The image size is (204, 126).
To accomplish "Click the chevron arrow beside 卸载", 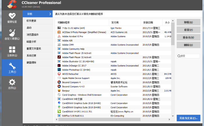I will pos(50,14).
